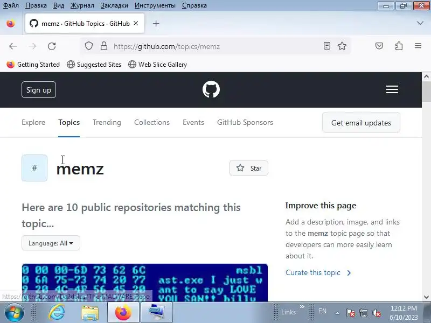Click the Sign up button
Screen dimensions: 431x323
click(39, 90)
